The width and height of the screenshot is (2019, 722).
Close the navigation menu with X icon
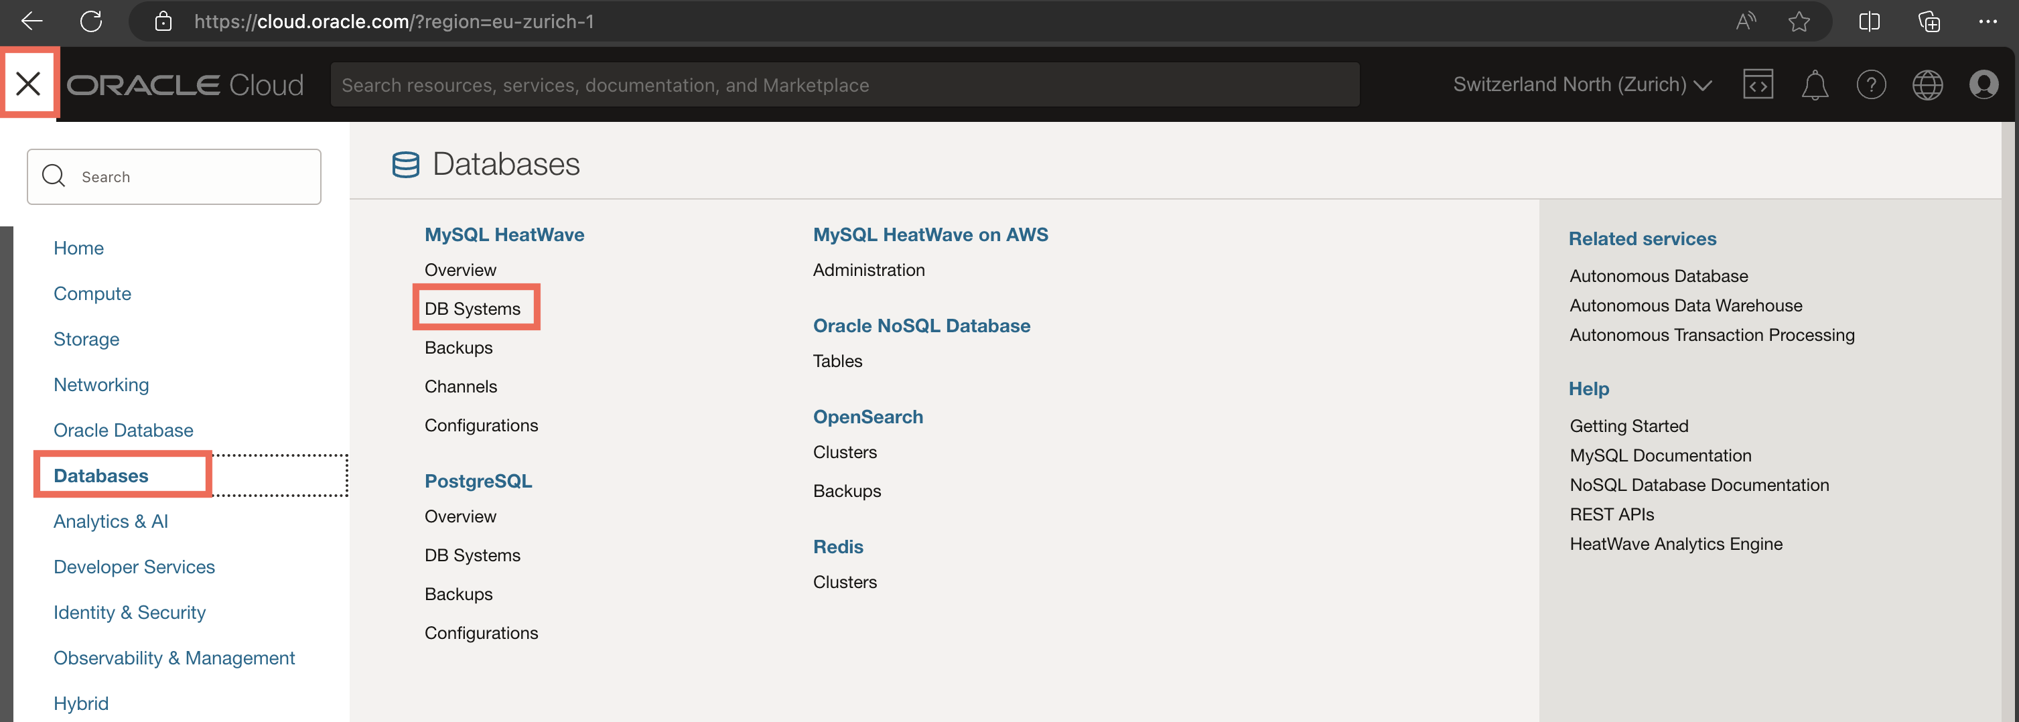point(28,83)
